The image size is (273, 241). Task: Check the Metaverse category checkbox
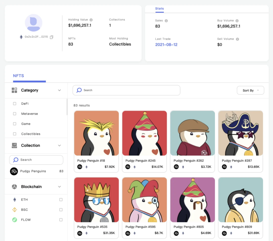[15, 114]
